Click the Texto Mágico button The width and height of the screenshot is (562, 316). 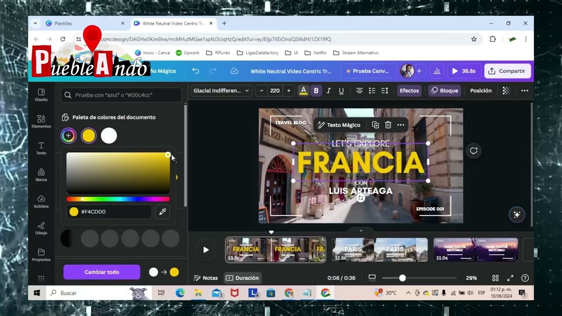click(339, 125)
